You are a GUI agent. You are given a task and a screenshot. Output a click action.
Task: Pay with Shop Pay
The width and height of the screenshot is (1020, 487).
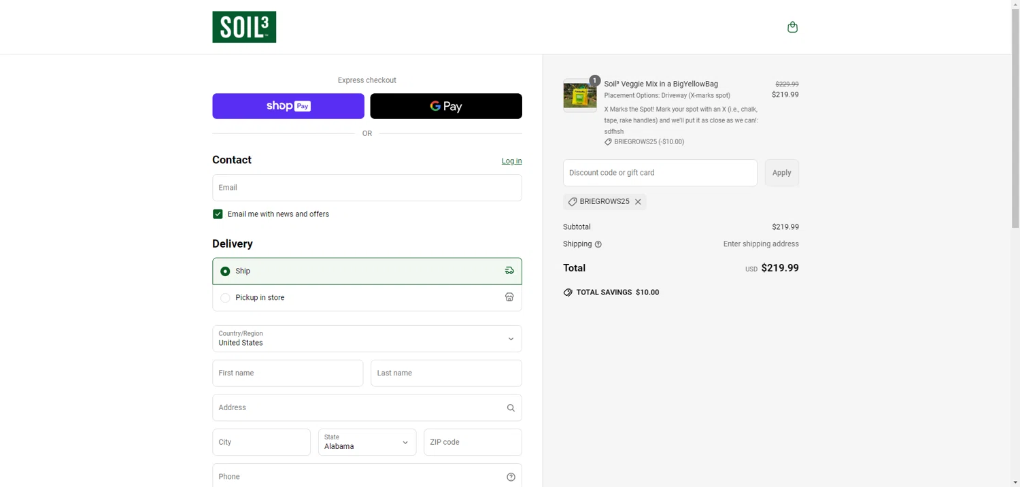point(288,106)
